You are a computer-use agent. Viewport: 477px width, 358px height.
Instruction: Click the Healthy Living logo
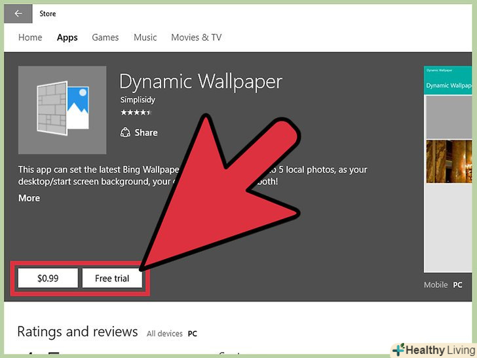click(x=433, y=349)
